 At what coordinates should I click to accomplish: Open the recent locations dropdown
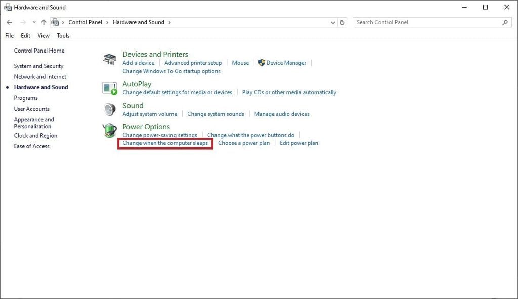coord(34,22)
